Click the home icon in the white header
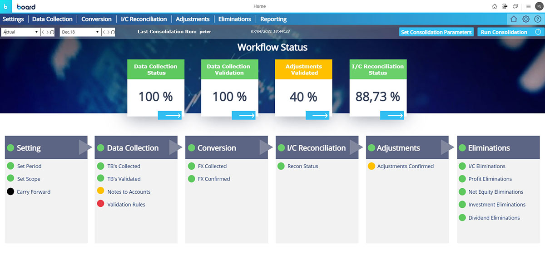This screenshot has width=545, height=269. coord(495,6)
